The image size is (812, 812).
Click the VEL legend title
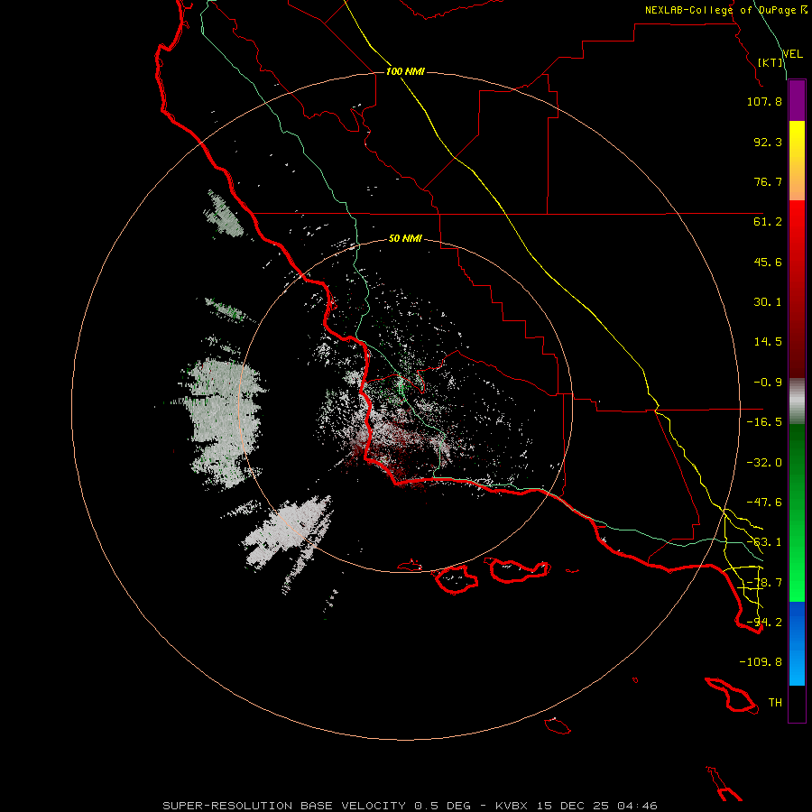click(793, 54)
